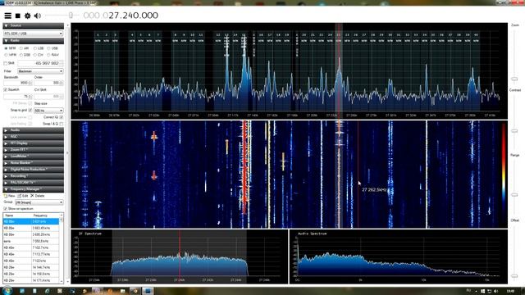
Task: Select the highlighted first frequency entry
Action: (x=31, y=221)
